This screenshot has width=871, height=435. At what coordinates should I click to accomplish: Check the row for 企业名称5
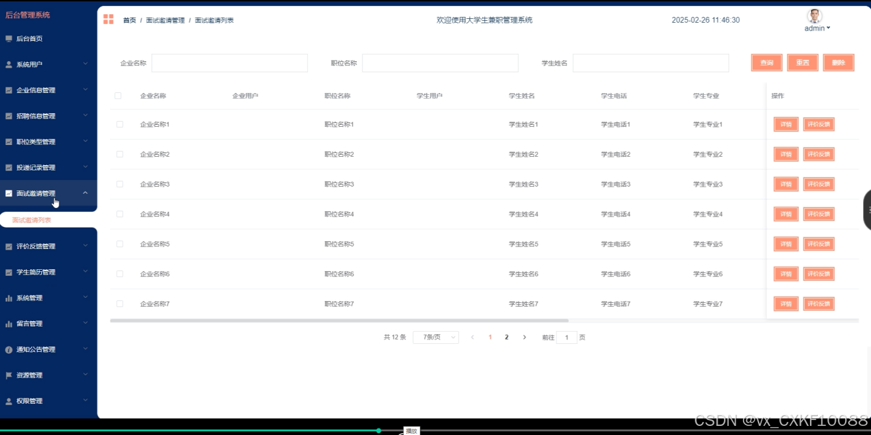120,244
